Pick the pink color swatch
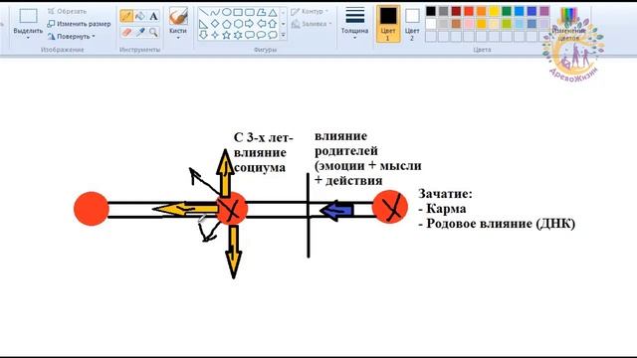The image size is (637, 358). 469,24
